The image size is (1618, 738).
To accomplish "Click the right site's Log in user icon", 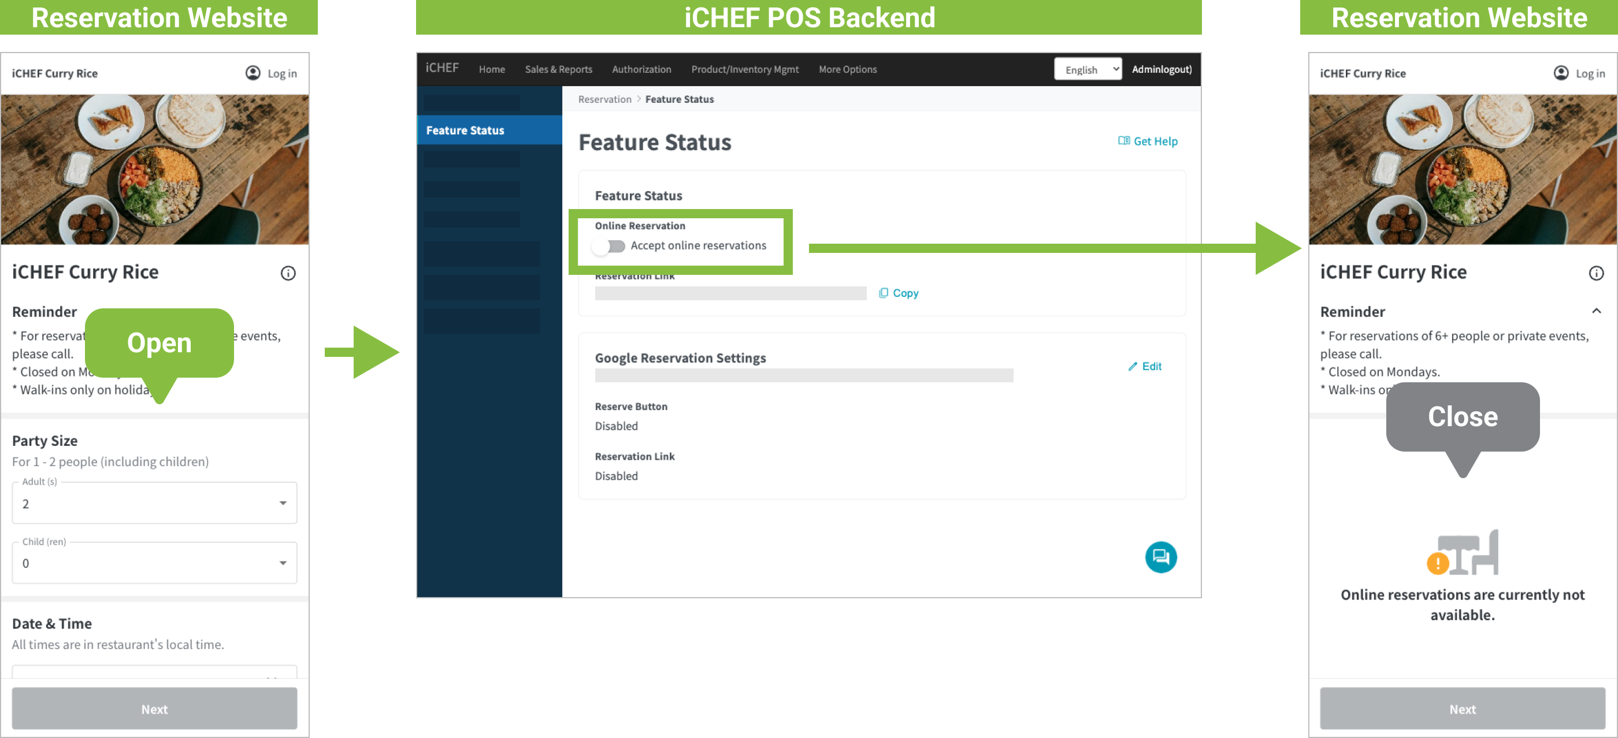I will click(x=1560, y=73).
